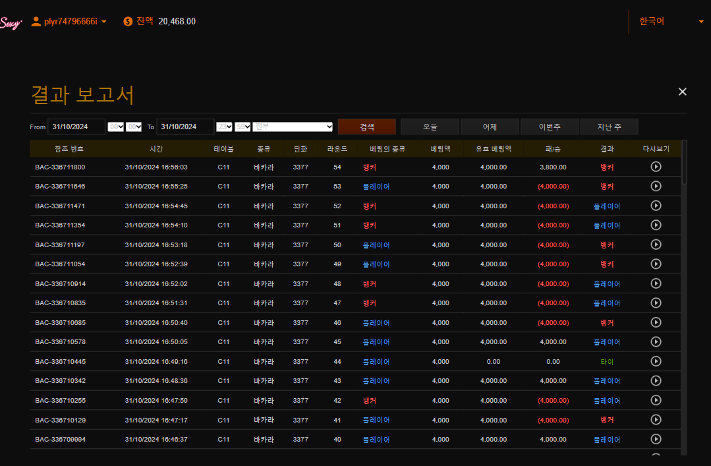The image size is (711, 466).
Task: Replay round 54 with the play icon
Action: 656,167
